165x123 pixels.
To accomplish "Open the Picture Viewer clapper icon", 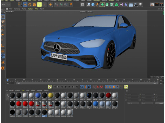I will click(157, 5).
